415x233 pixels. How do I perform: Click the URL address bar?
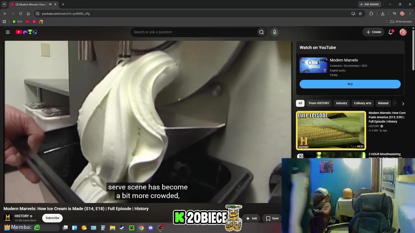(x=195, y=14)
